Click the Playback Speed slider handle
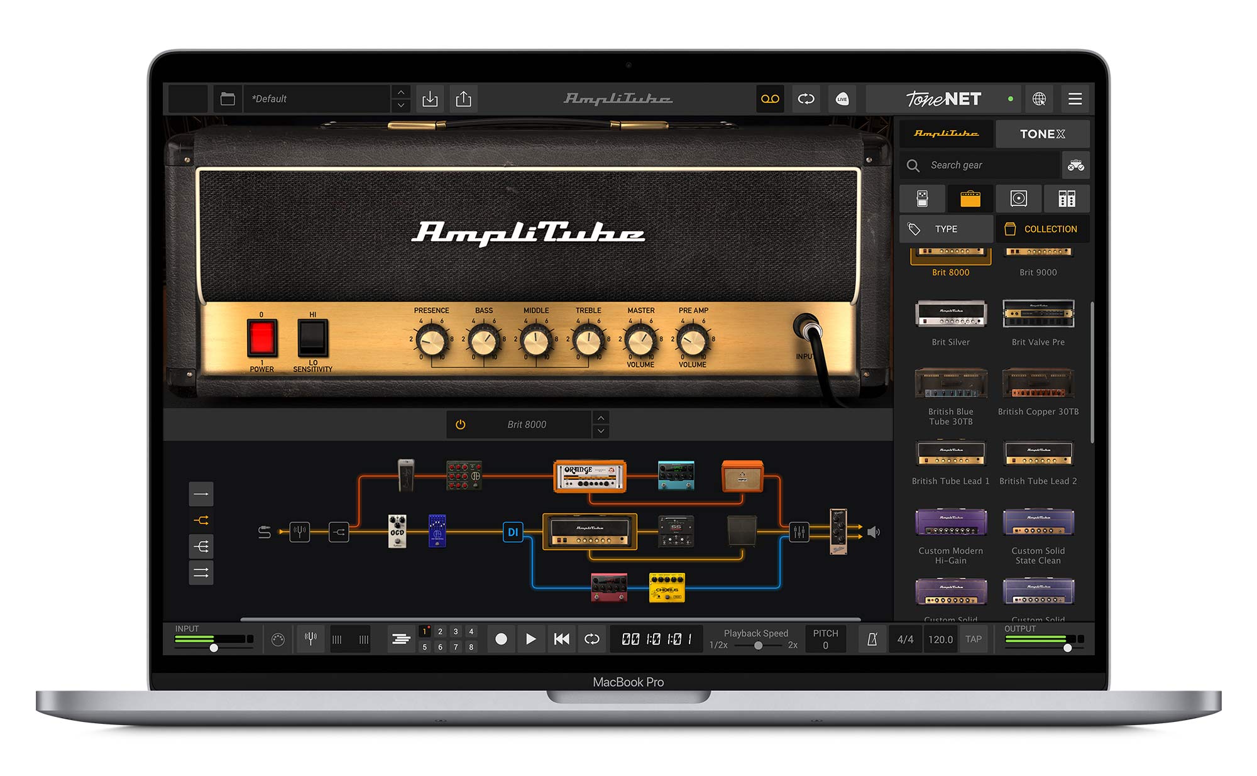1257x776 pixels. (758, 645)
